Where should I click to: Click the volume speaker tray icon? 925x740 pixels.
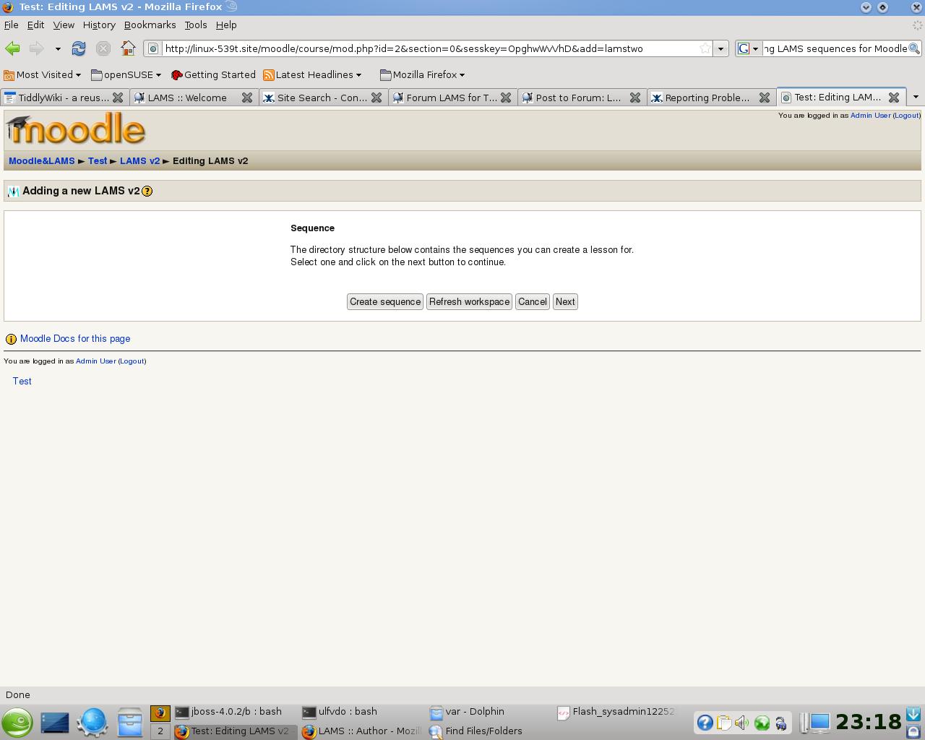coord(742,723)
